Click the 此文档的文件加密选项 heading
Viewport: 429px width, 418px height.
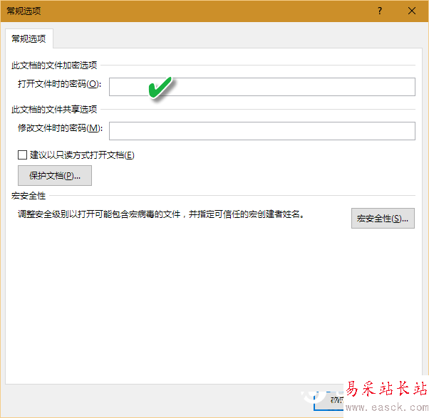[x=54, y=66]
